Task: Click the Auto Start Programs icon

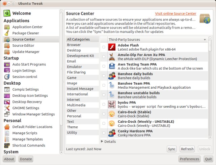Action: [x=7, y=64]
